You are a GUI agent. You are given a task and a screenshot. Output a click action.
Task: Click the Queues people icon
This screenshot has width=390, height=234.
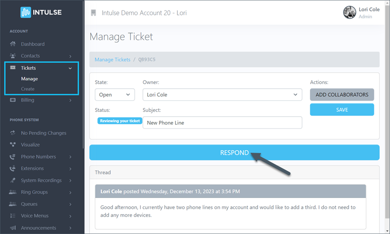[13, 204]
